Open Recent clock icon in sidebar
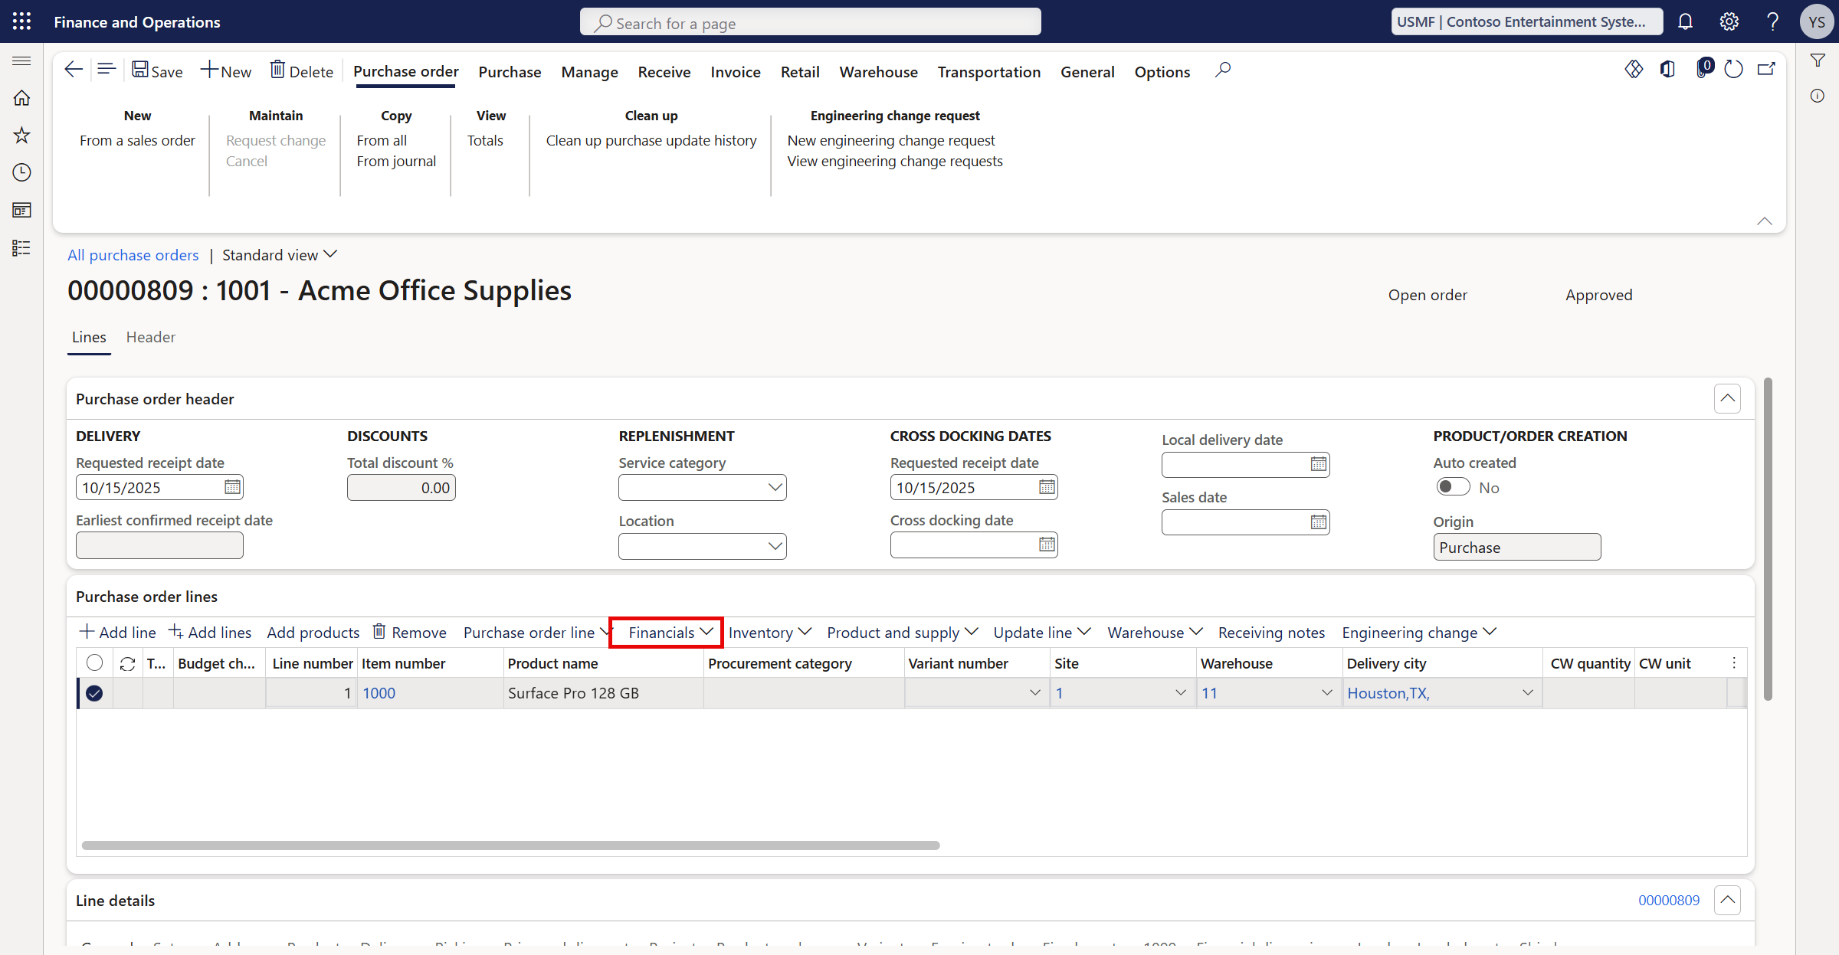1839x955 pixels. pyautogui.click(x=21, y=172)
